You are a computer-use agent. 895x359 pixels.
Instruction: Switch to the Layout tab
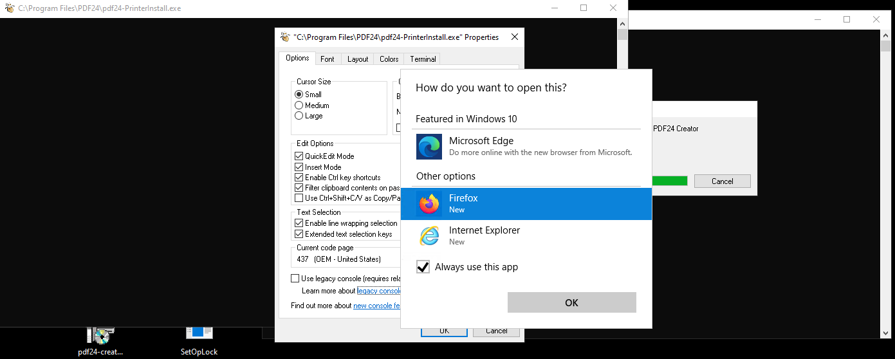tap(358, 59)
